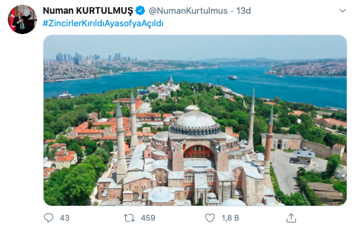
Task: Open the Hagia Sophia photo attachment
Action: (x=195, y=120)
